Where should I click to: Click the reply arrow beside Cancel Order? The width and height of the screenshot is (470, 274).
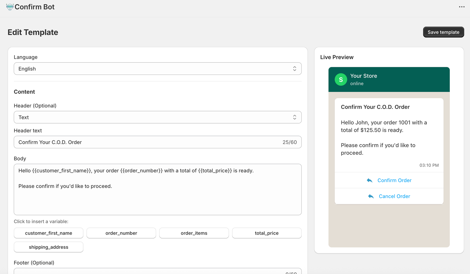pyautogui.click(x=371, y=196)
